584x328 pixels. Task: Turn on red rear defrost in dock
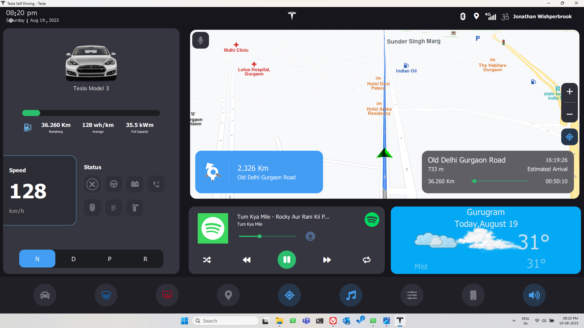coord(167,295)
